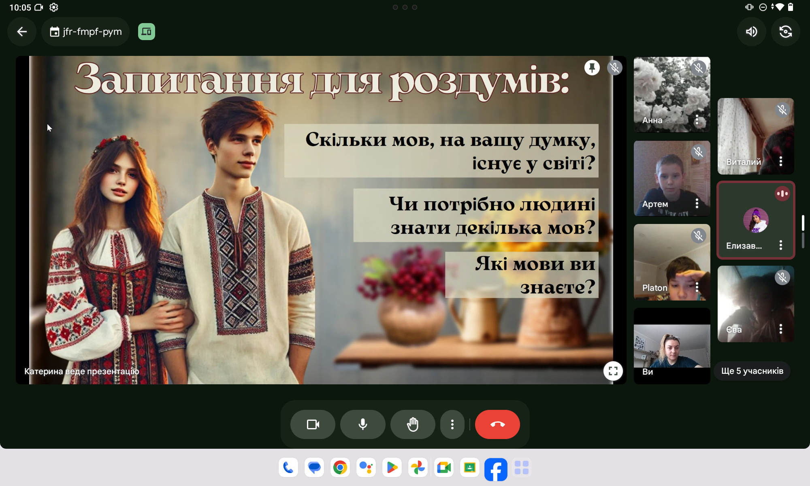This screenshot has height=486, width=810.
Task: Click the green companion mode icon
Action: click(147, 32)
